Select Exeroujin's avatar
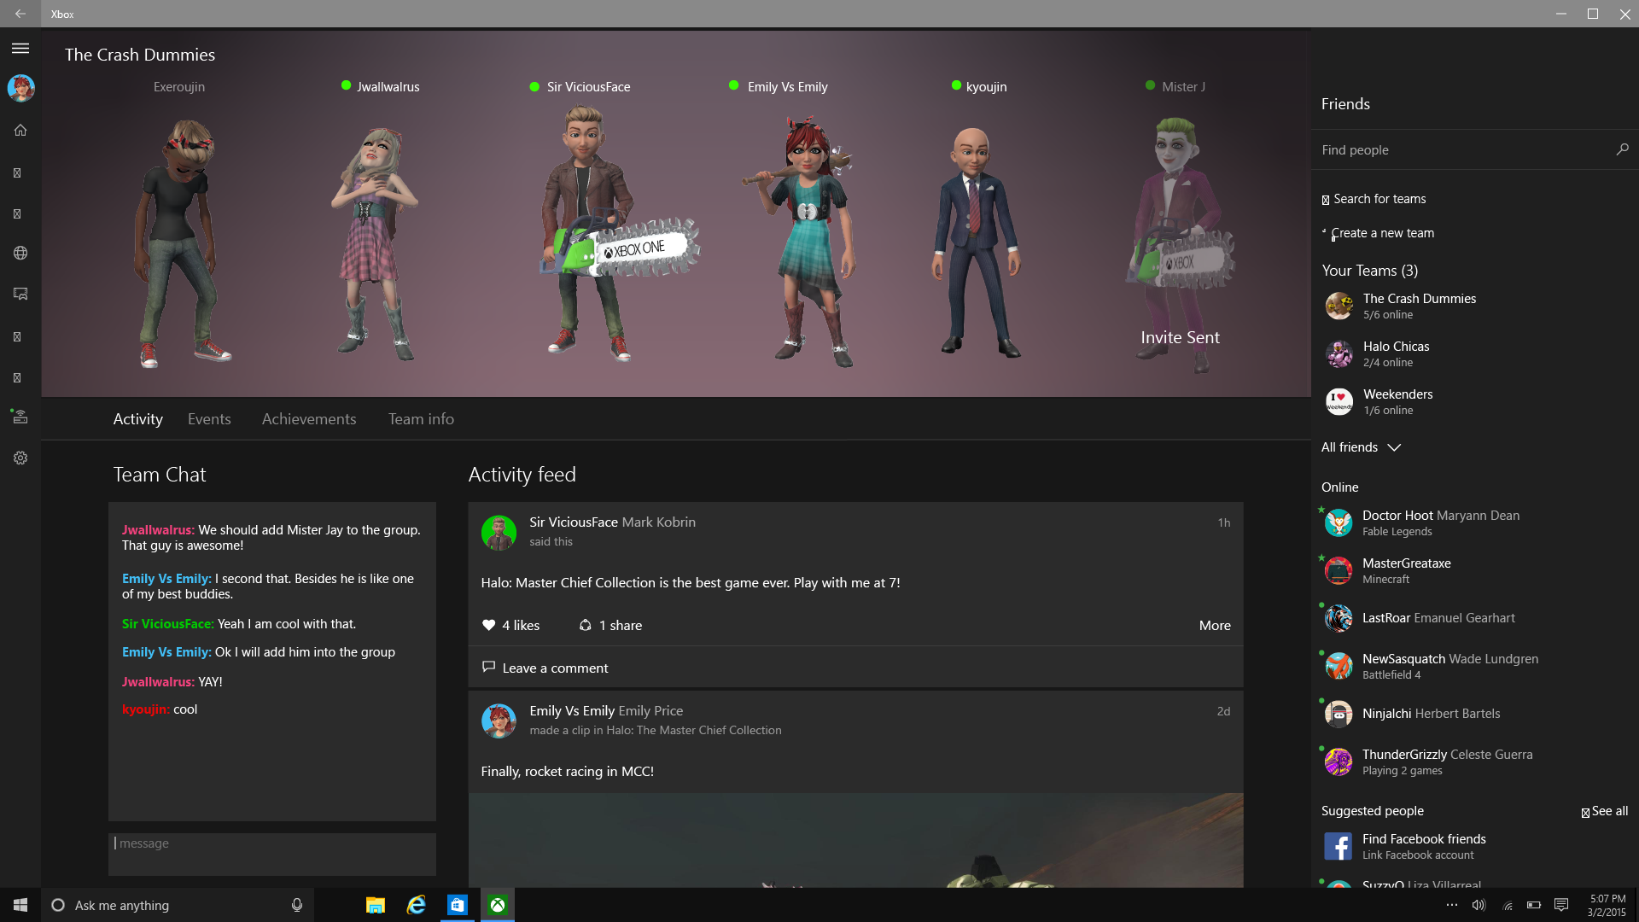The image size is (1639, 922). [x=182, y=243]
